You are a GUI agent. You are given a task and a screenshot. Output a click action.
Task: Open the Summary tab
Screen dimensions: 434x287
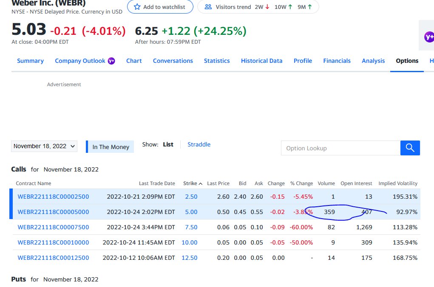coord(31,61)
